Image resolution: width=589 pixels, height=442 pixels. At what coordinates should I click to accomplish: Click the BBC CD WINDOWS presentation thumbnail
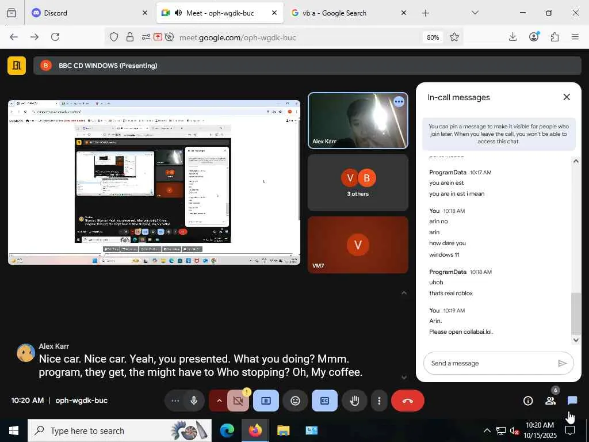click(154, 182)
